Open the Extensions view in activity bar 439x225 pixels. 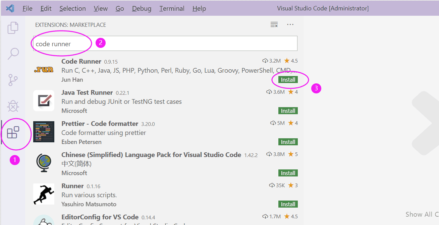tap(13, 133)
